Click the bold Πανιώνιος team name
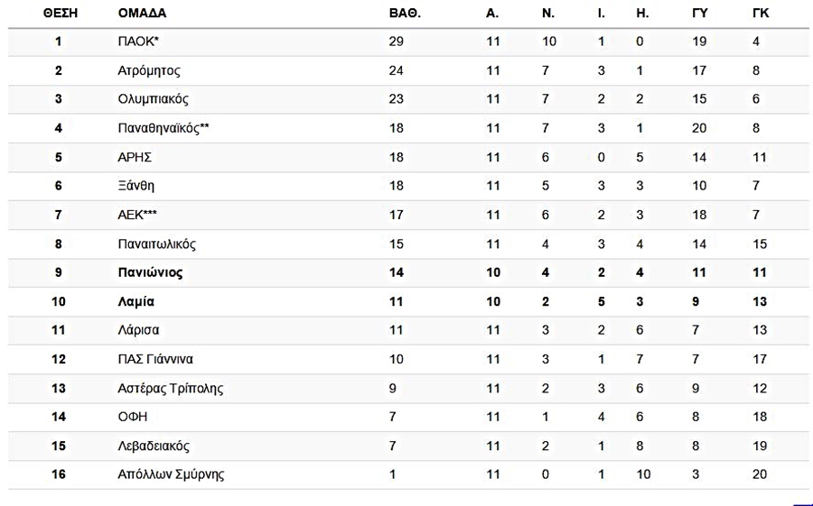The image size is (813, 506). (x=150, y=272)
